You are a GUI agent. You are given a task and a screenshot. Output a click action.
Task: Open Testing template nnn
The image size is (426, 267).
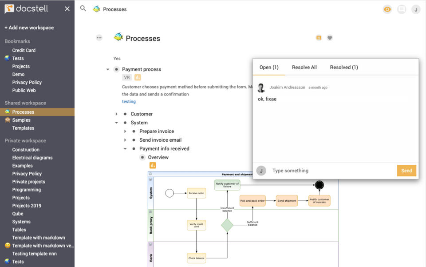tap(35, 254)
